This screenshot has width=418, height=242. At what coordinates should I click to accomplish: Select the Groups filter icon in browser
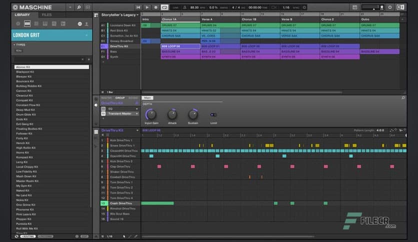(x=27, y=23)
